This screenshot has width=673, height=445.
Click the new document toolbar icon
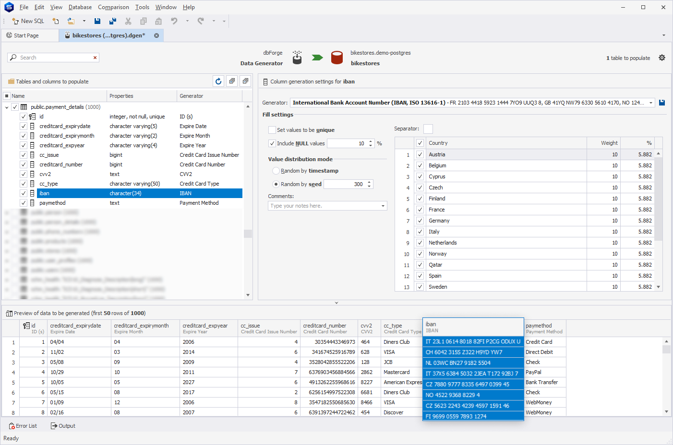56,21
